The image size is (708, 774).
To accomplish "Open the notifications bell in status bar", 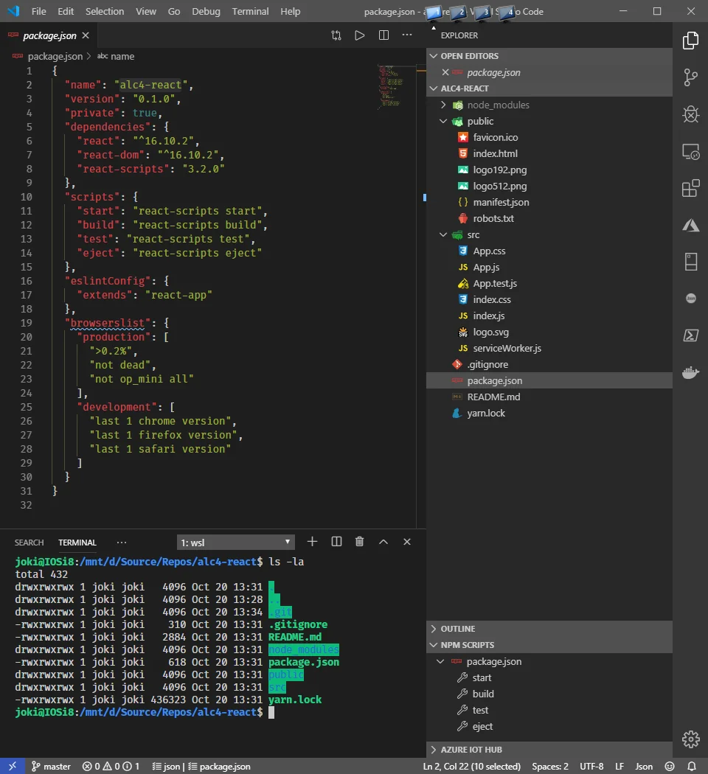I will [x=692, y=766].
